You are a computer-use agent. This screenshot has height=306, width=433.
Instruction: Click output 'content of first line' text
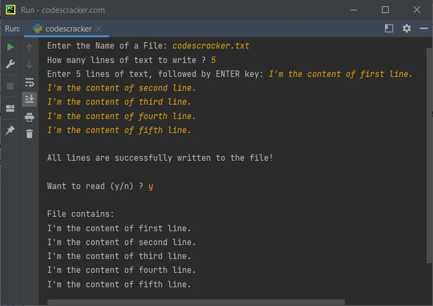click(x=119, y=229)
